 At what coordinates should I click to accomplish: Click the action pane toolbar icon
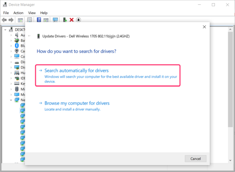[46, 20]
